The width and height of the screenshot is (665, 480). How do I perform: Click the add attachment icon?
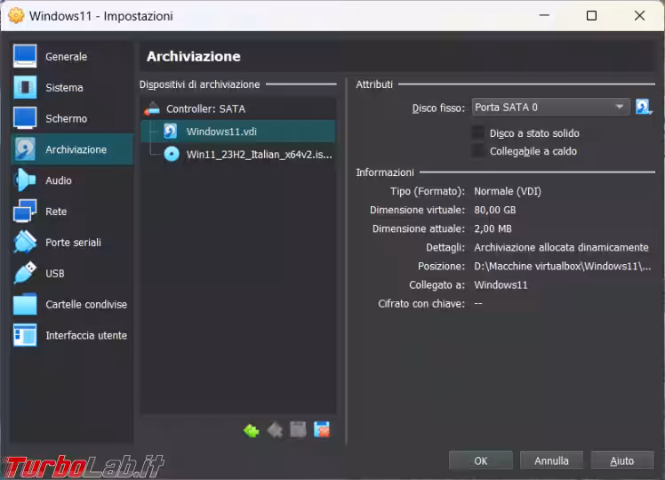coord(298,430)
